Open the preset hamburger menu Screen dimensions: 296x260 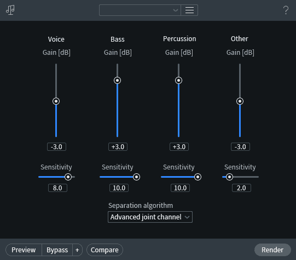click(x=189, y=10)
